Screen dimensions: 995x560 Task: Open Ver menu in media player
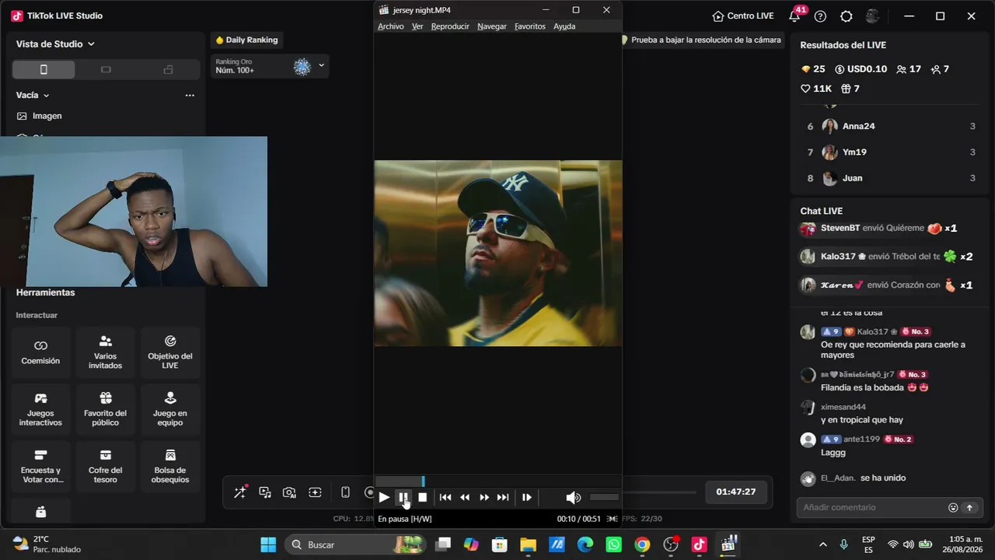tap(417, 26)
